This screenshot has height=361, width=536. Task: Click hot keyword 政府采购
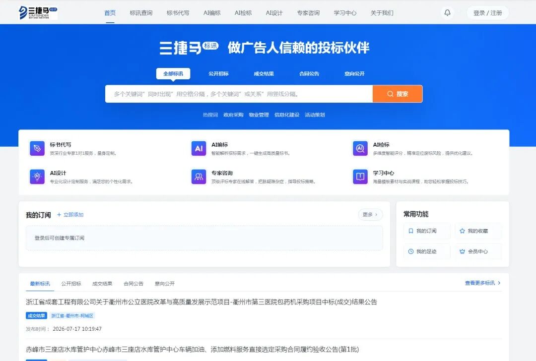233,115
